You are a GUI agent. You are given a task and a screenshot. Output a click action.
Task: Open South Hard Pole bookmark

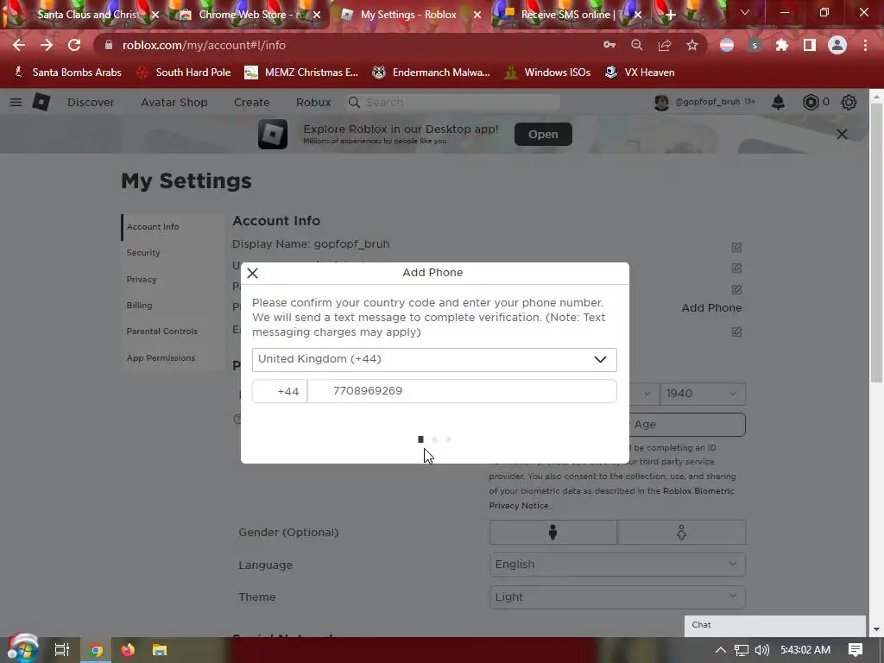(185, 73)
